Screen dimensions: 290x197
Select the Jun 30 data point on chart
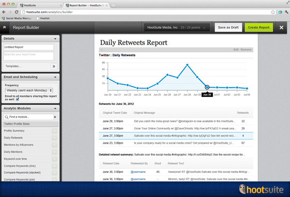(x=207, y=87)
